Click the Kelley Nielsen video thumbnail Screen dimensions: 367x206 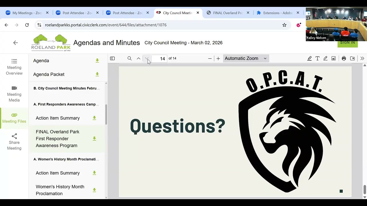tap(336, 24)
